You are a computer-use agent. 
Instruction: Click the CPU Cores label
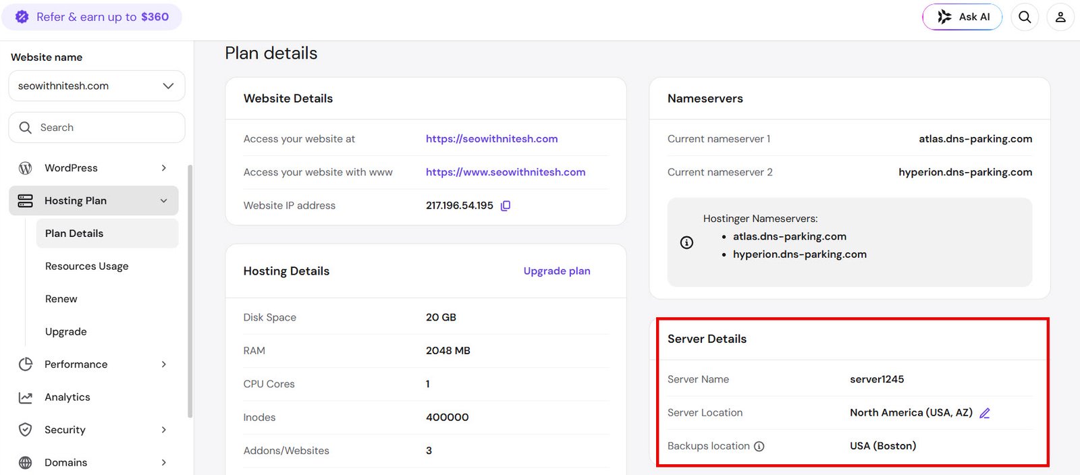[269, 384]
